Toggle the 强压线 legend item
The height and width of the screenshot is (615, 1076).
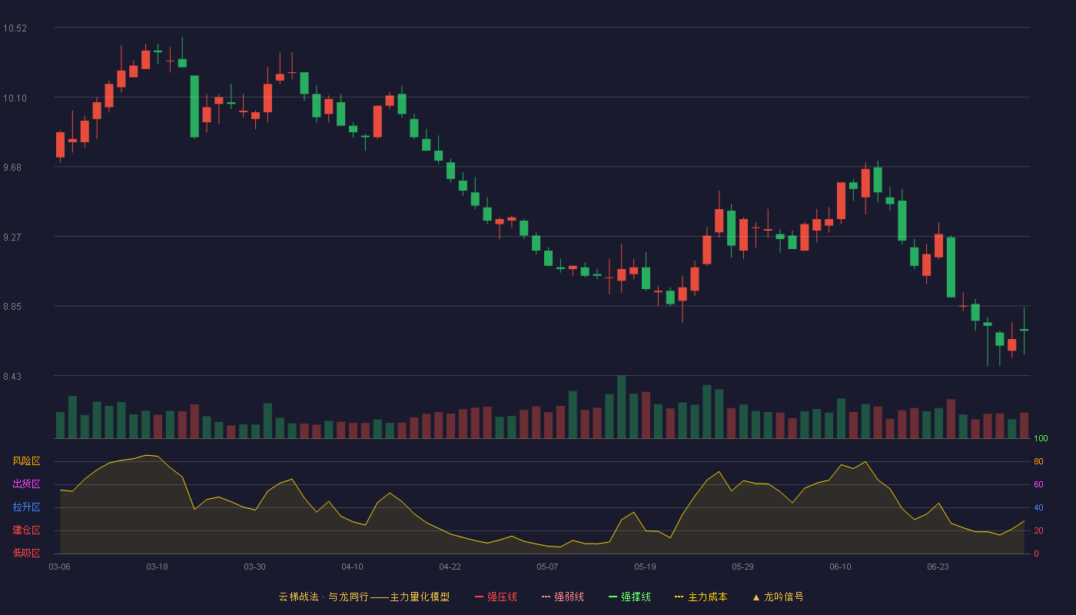[496, 597]
